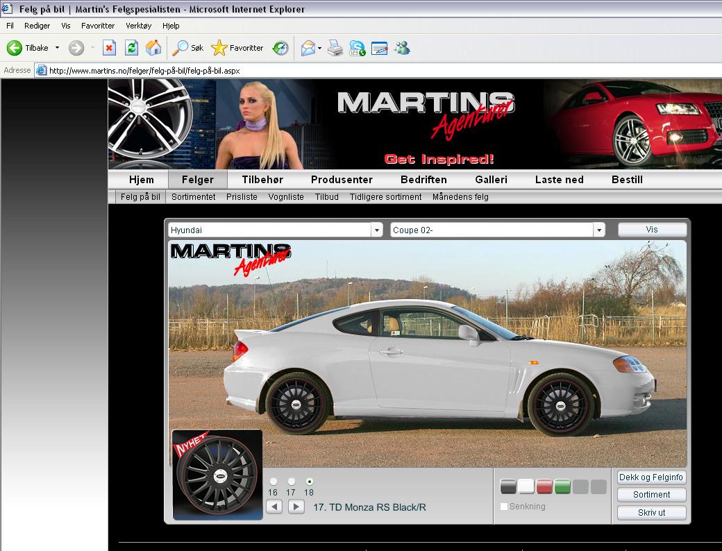Open the Galleri navigation tab
Viewport: 722px width, 551px height.
point(491,180)
